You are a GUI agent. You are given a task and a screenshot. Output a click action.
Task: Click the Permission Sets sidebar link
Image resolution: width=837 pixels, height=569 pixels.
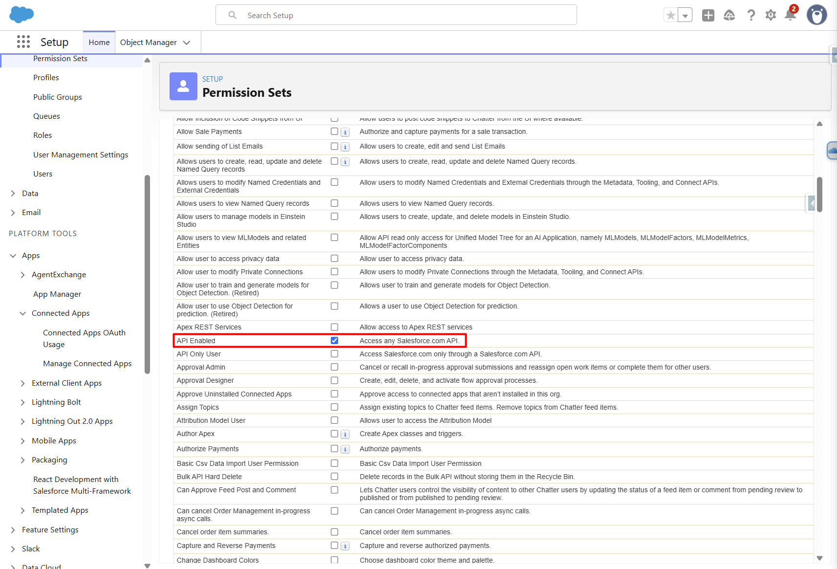click(x=60, y=59)
